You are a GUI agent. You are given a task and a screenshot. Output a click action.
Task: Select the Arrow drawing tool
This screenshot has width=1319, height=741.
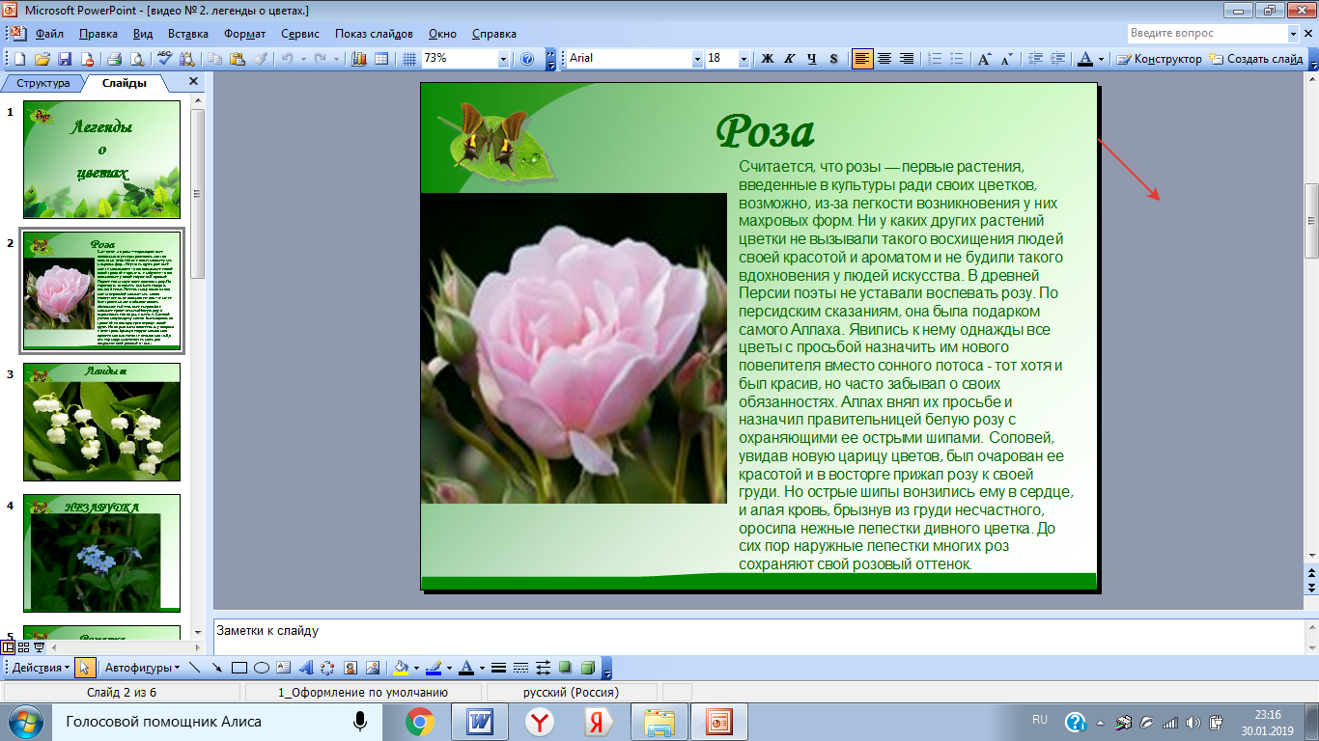pyautogui.click(x=216, y=668)
